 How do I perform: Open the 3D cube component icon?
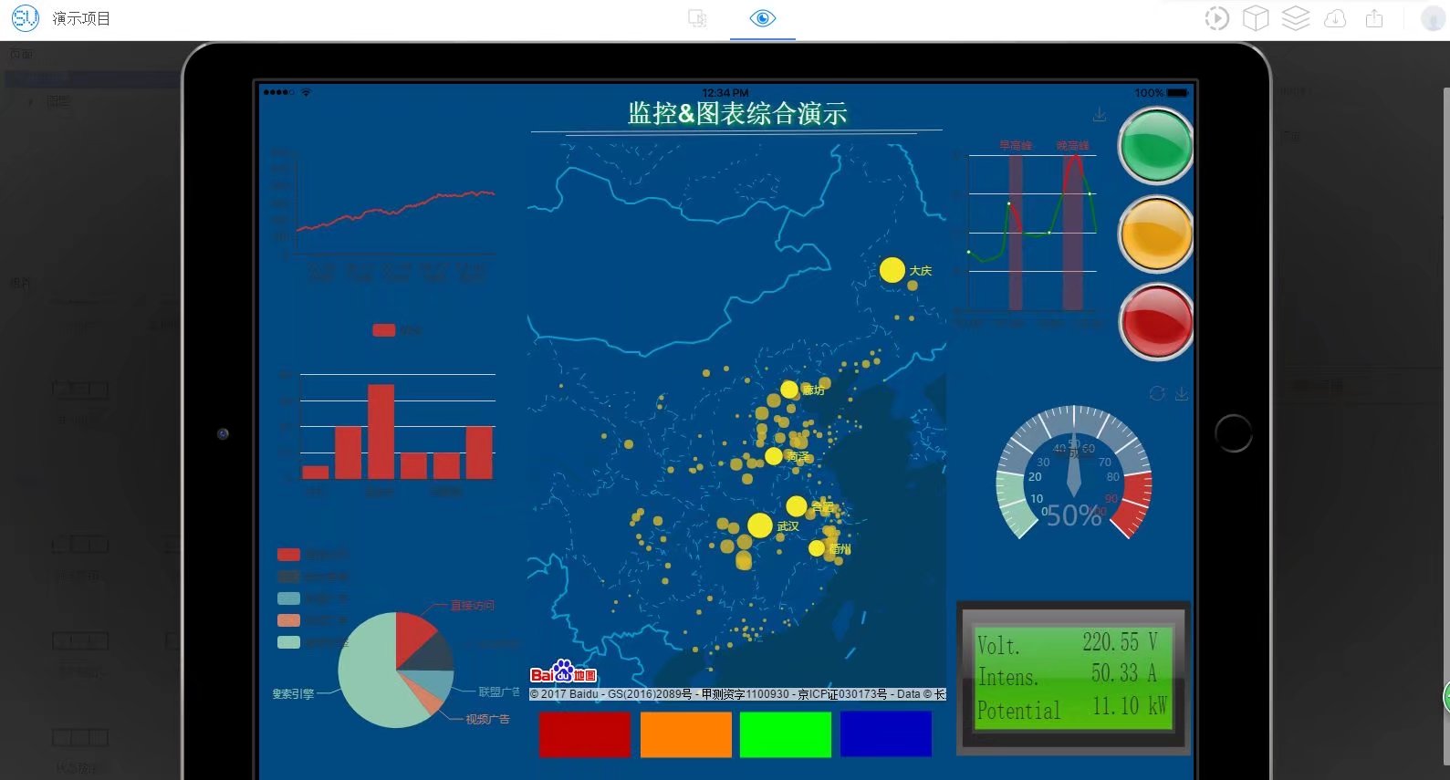1256,18
